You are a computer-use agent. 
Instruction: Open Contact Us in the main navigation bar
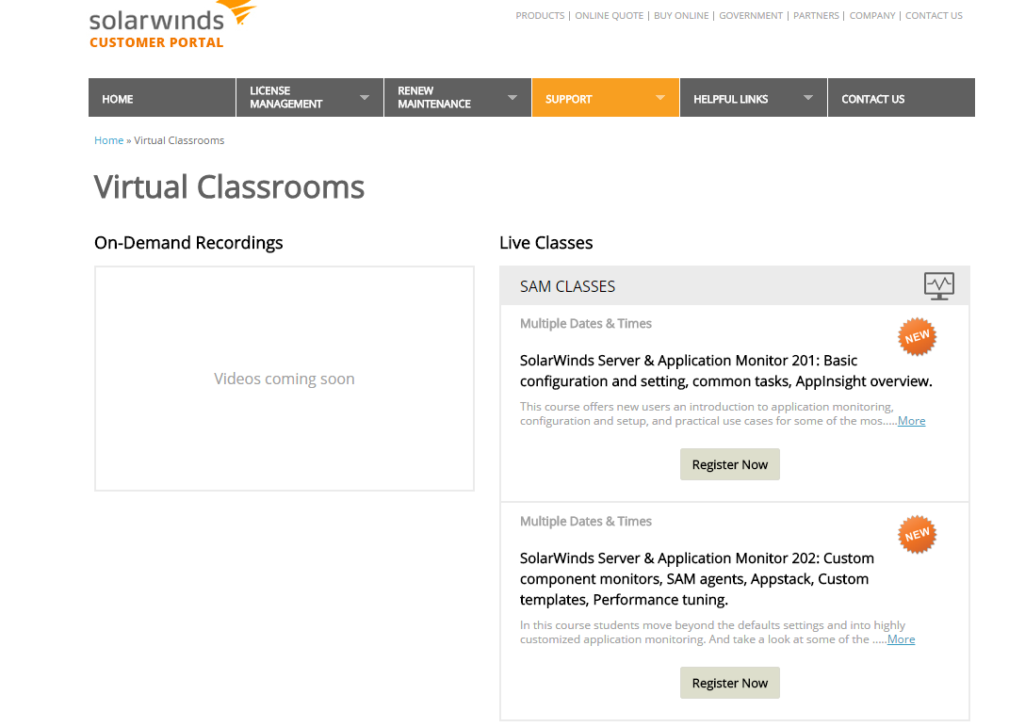coord(902,98)
